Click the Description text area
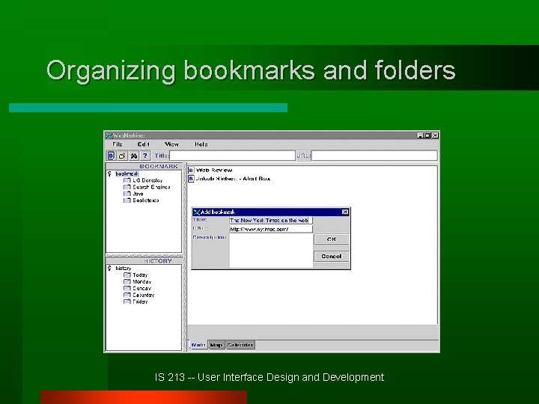Viewport: 539px width, 404px height. pyautogui.click(x=271, y=251)
